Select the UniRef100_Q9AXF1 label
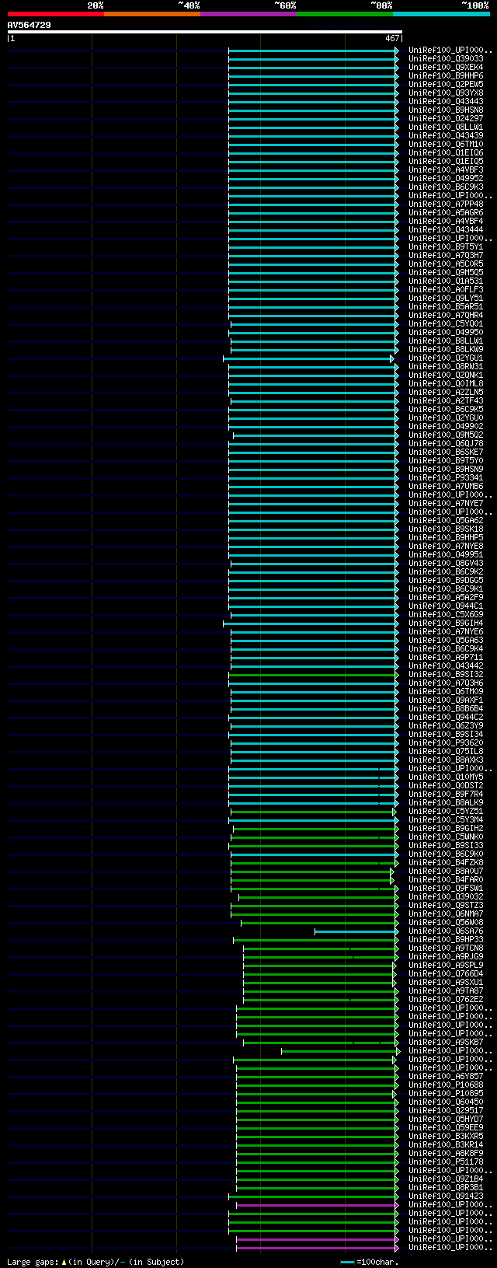The height and width of the screenshot is (1268, 497). 446,700
